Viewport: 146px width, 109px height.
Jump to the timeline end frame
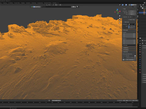pos(60,101)
